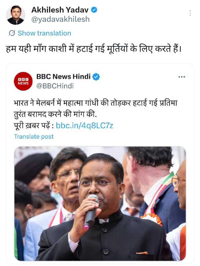Open the vertical three-dot post menu
200x266 pixels.
point(190,13)
